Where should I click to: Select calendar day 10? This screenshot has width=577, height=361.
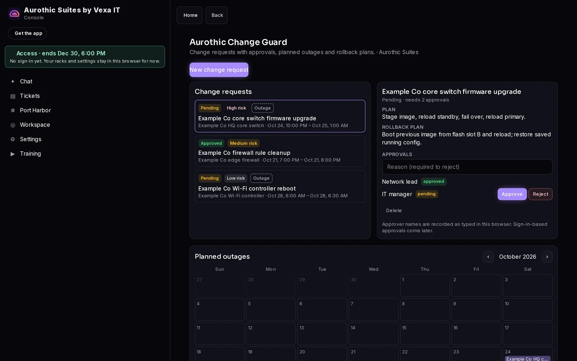[527, 310]
